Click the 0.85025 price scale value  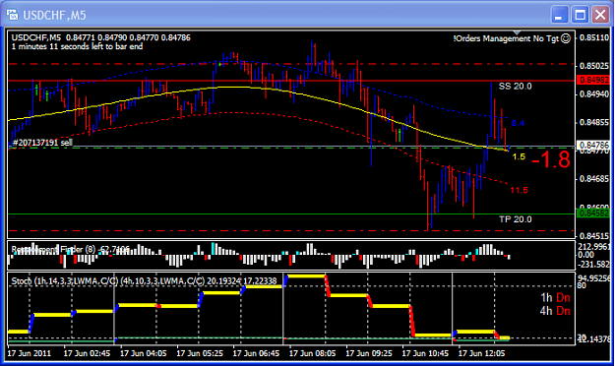pos(594,66)
